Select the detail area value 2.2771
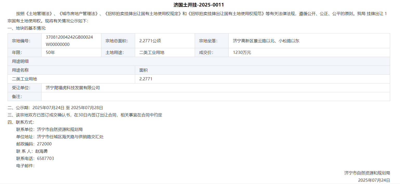 coord(146,79)
